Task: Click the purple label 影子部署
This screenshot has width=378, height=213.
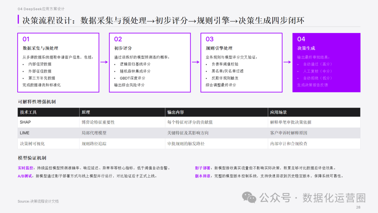Action: [x=203, y=168]
